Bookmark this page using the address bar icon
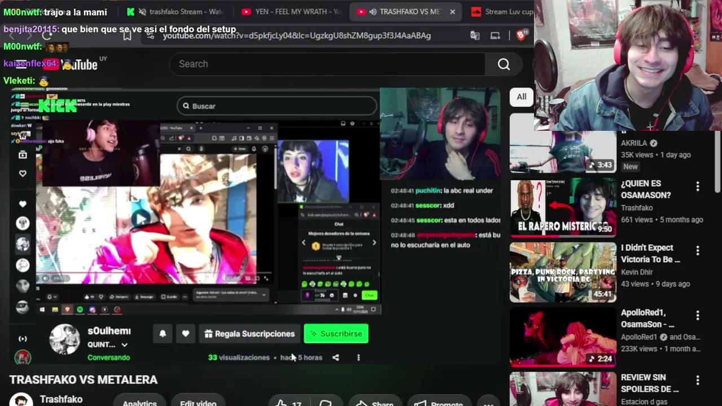The height and width of the screenshot is (406, 722). point(127,36)
